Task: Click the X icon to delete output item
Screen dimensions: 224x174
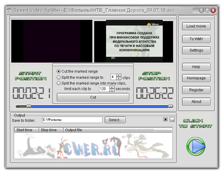Action: click(165, 119)
